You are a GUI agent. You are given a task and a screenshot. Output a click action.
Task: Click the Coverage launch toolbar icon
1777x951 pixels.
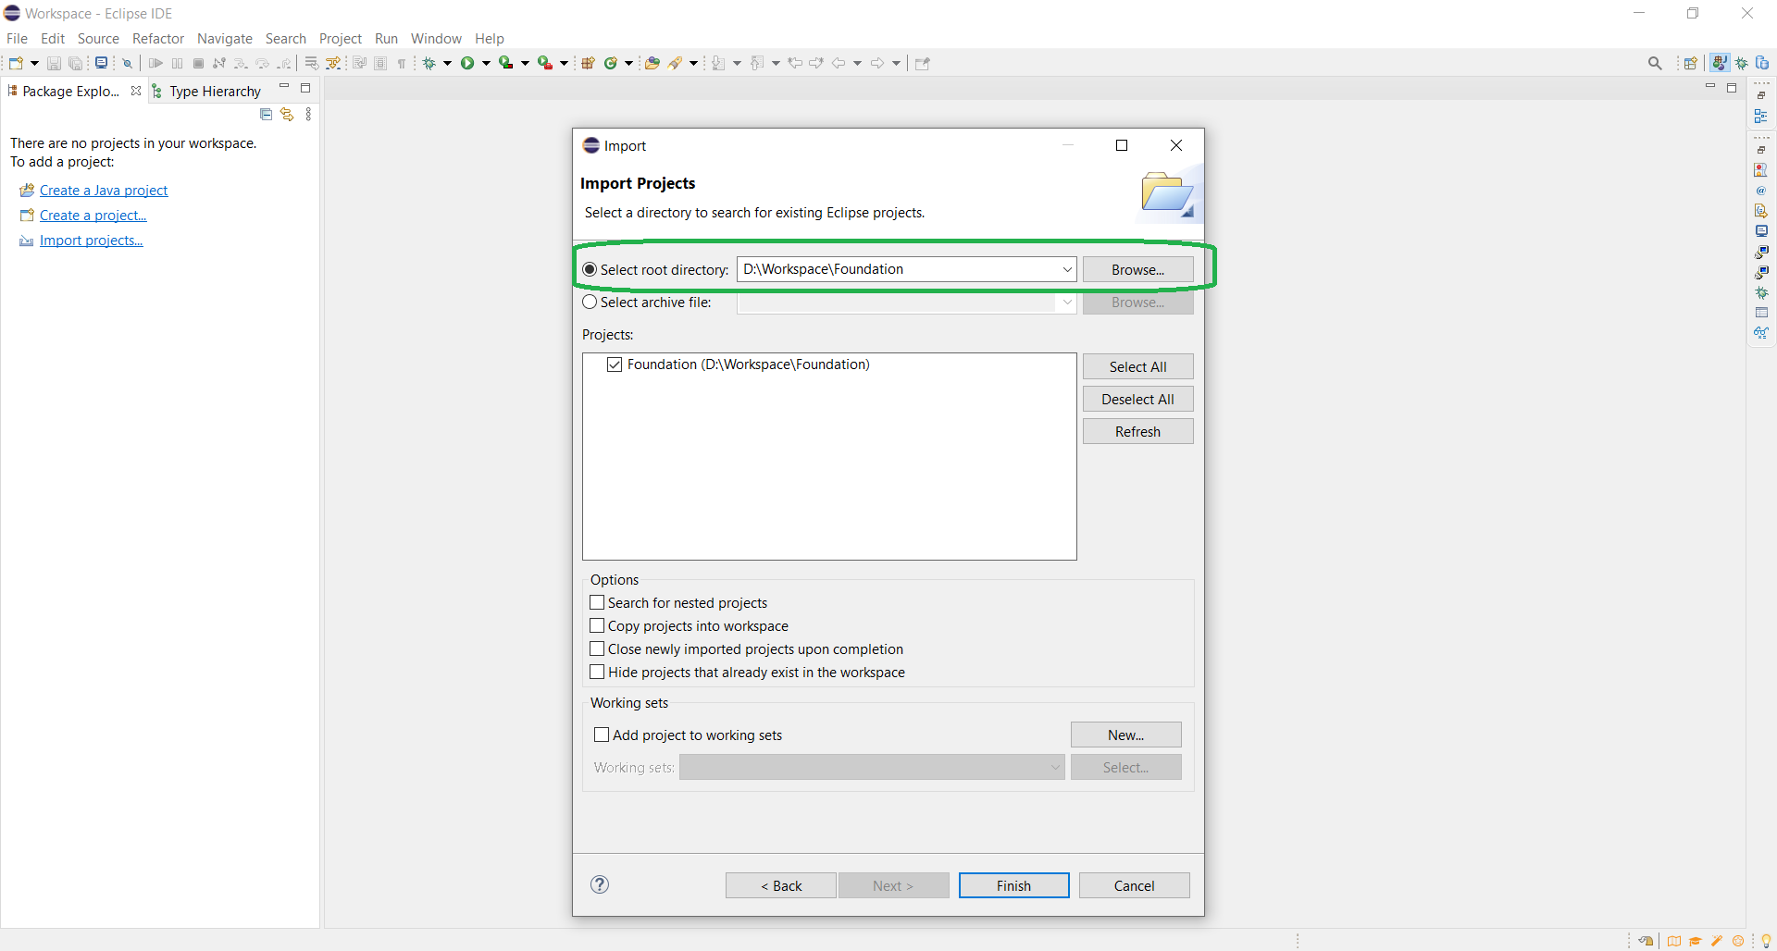pos(506,63)
